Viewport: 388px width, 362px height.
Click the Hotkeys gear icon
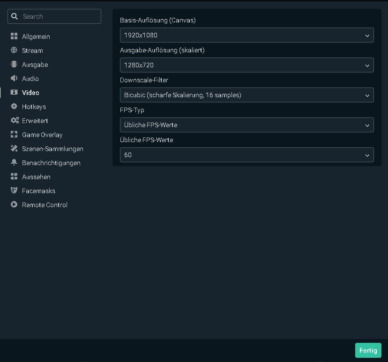coord(14,107)
